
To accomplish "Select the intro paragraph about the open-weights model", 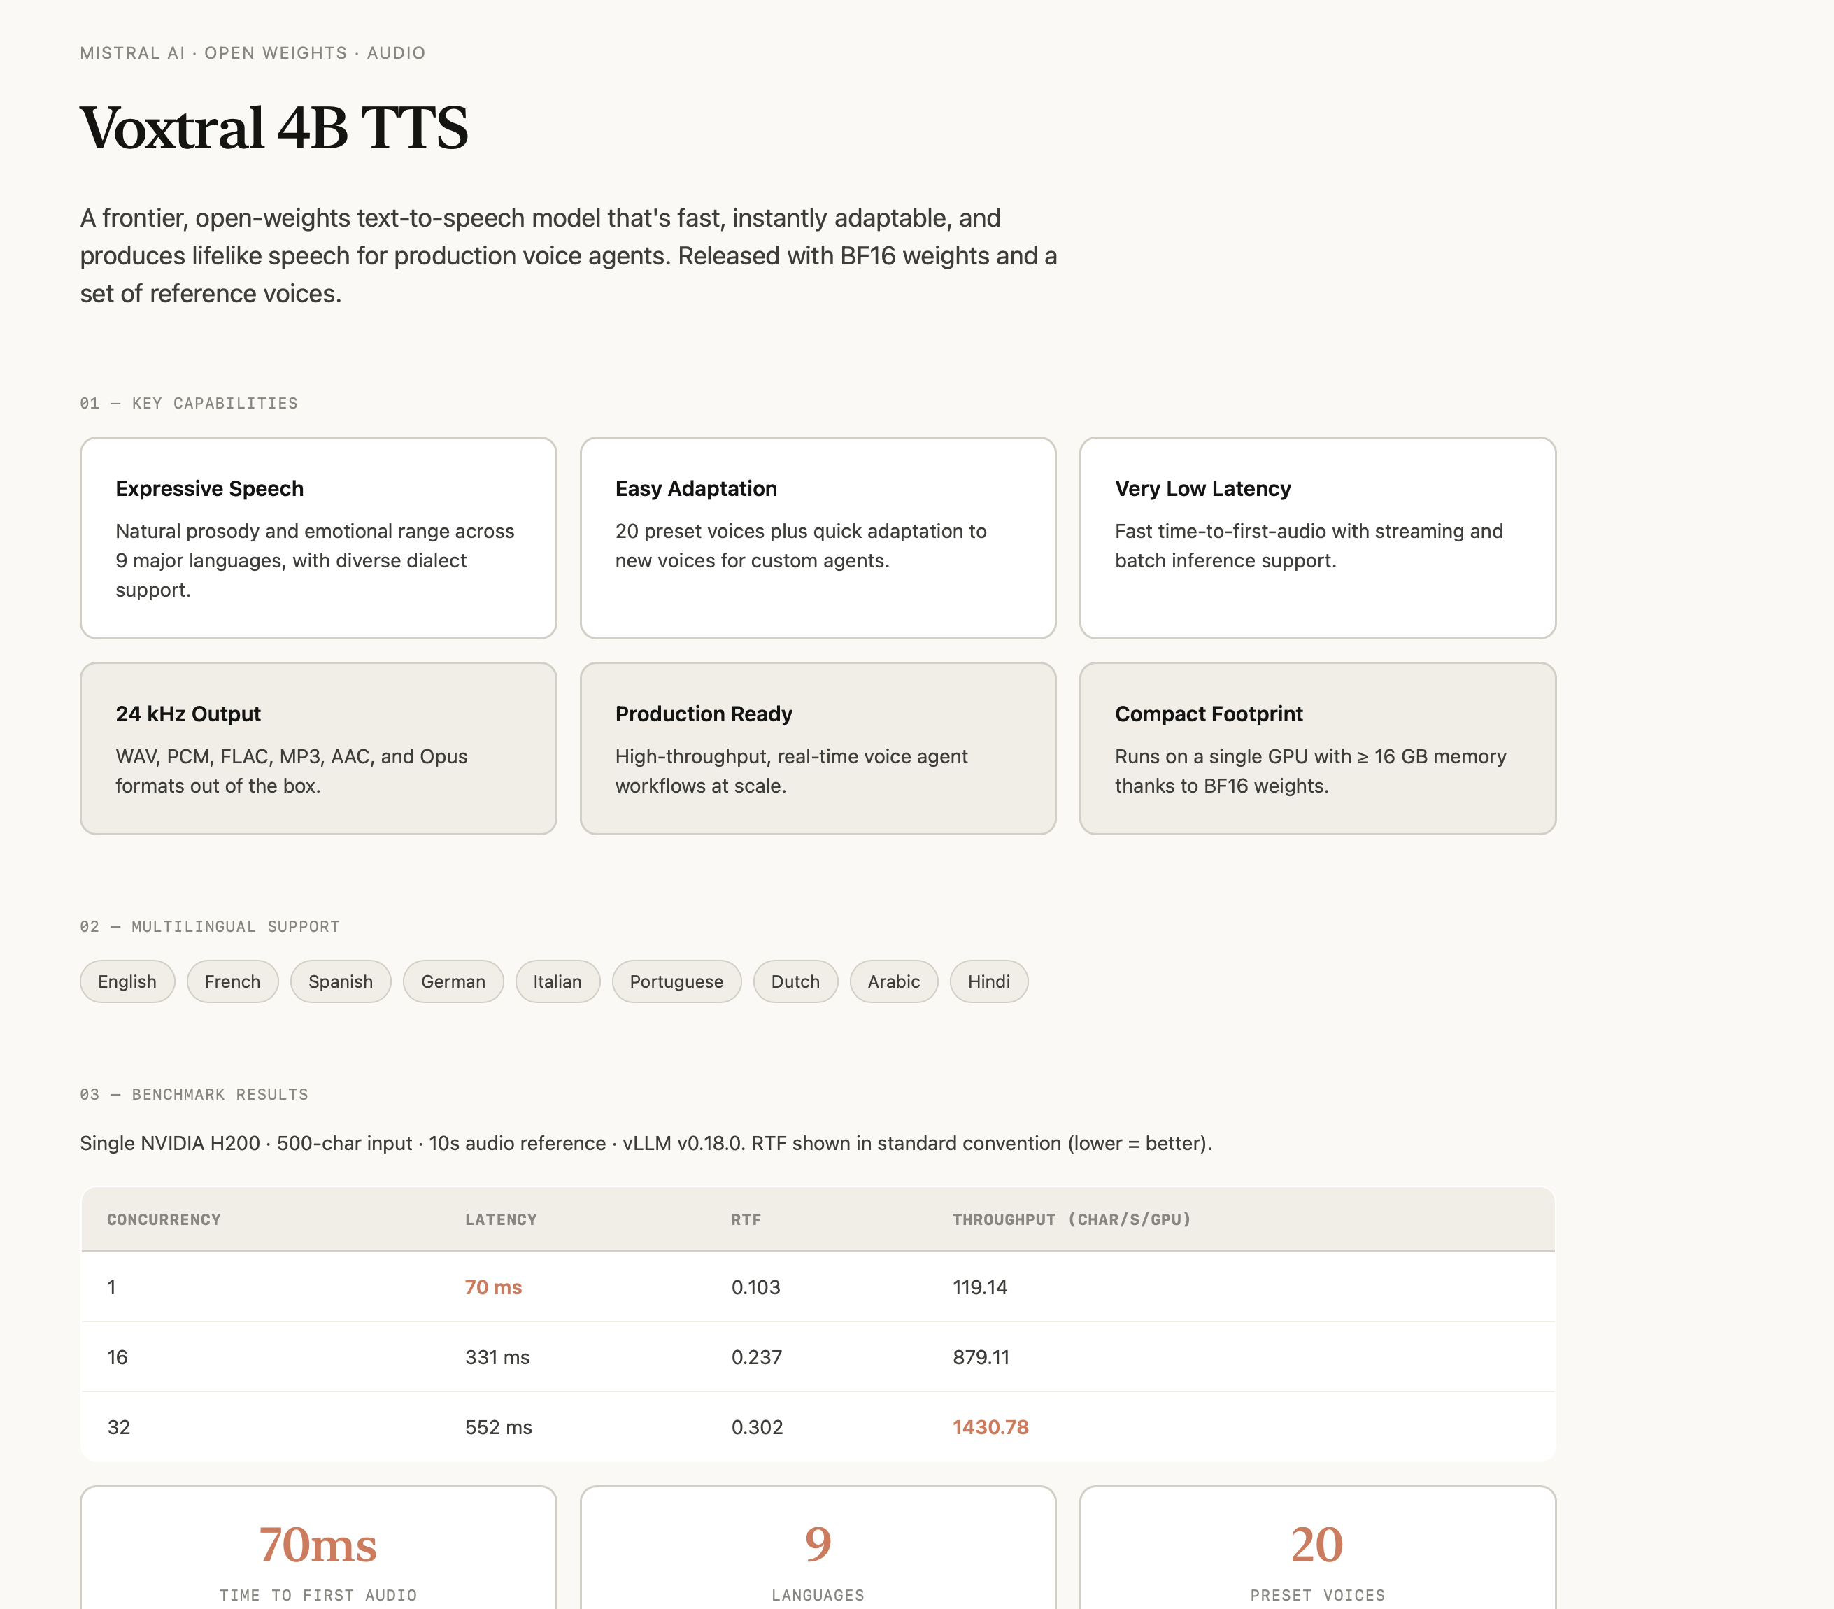I will pyautogui.click(x=568, y=256).
